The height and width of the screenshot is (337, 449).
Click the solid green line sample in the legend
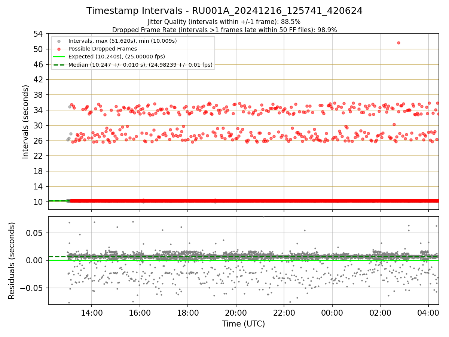pyautogui.click(x=59, y=57)
